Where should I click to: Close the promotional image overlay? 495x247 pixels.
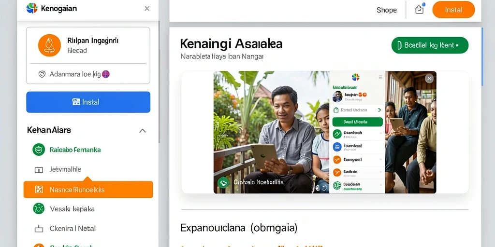coord(429,79)
